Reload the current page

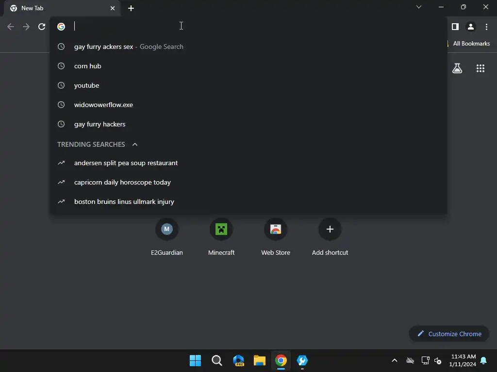pyautogui.click(x=42, y=27)
